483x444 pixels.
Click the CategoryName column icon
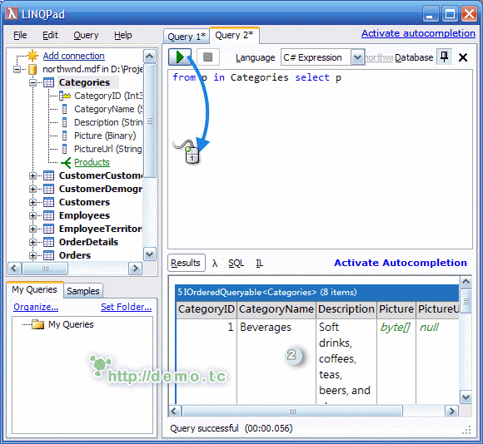(x=64, y=109)
